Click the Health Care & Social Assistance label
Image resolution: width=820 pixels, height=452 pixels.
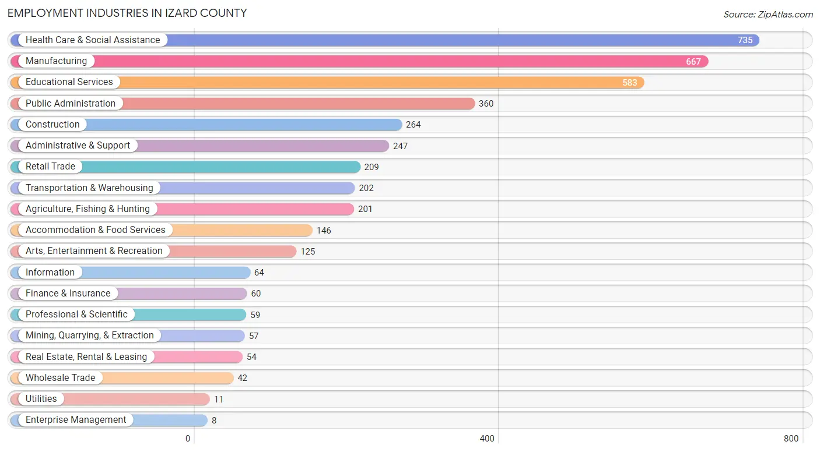[x=93, y=40]
